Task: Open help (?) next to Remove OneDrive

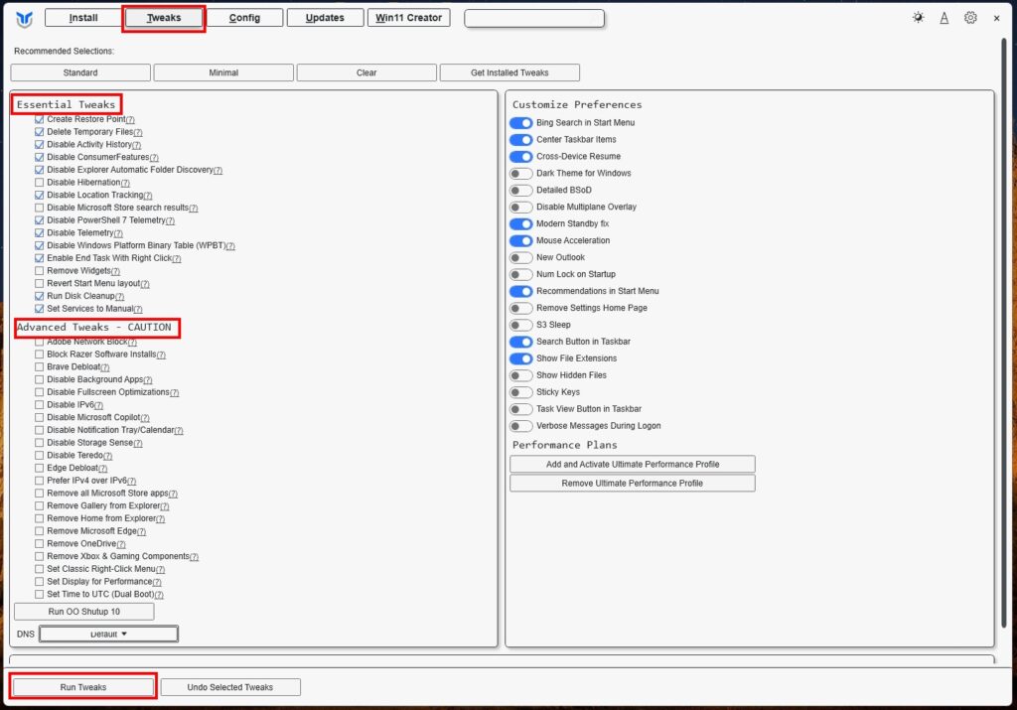Action: [x=121, y=544]
